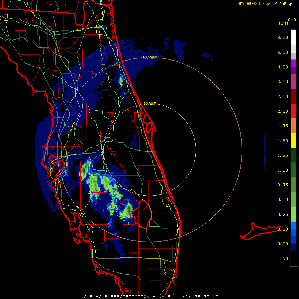This screenshot has width=299, height=299.
Task: Select the 50 NMI range ring label
Action: pyautogui.click(x=149, y=103)
